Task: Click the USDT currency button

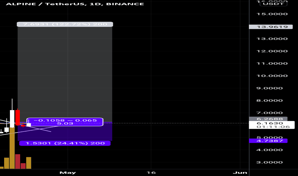Action: (273, 4)
